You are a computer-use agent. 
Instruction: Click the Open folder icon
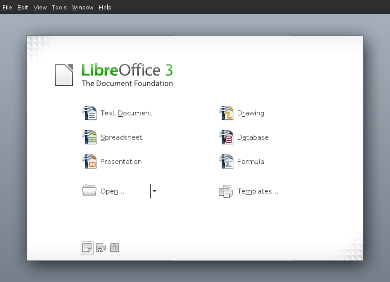(89, 190)
